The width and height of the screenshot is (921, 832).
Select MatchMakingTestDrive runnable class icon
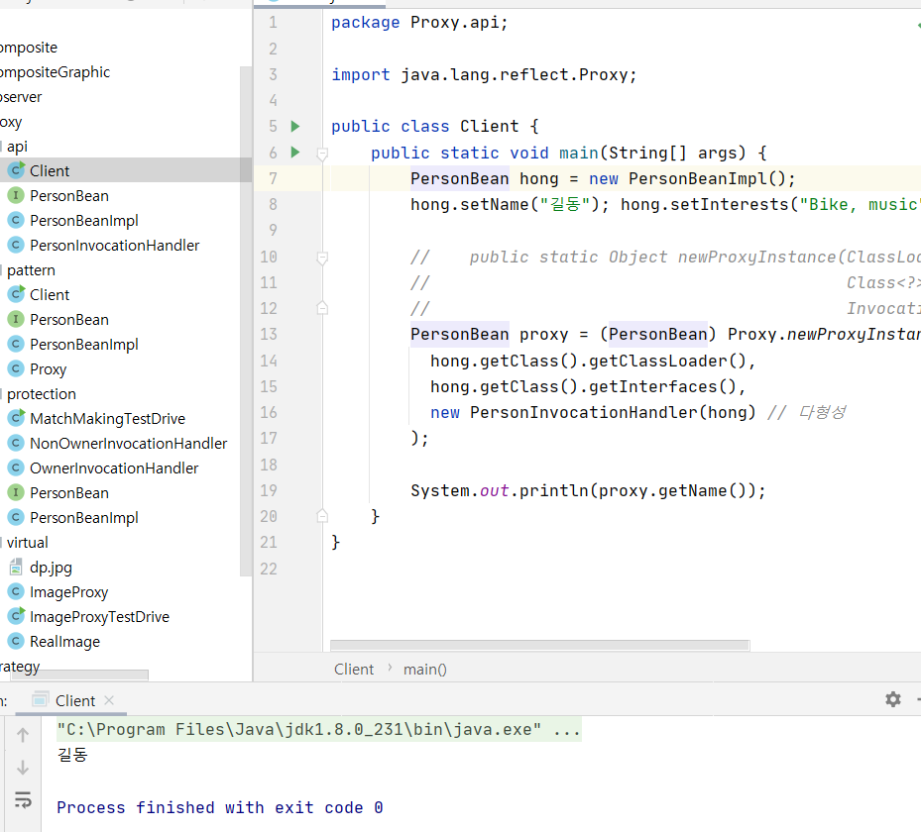(x=17, y=418)
